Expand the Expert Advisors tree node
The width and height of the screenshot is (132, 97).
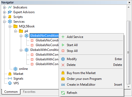tap(4, 12)
